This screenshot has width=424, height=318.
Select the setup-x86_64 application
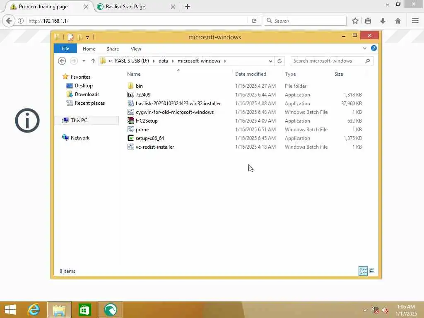click(x=150, y=138)
